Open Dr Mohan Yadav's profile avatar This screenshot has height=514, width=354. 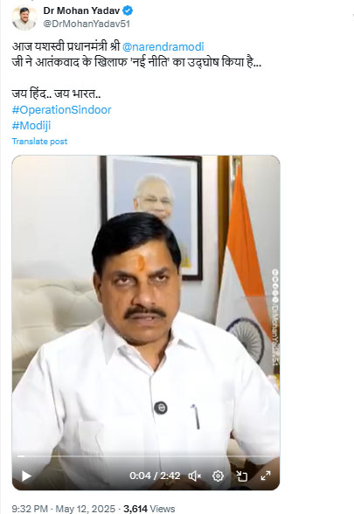click(24, 18)
